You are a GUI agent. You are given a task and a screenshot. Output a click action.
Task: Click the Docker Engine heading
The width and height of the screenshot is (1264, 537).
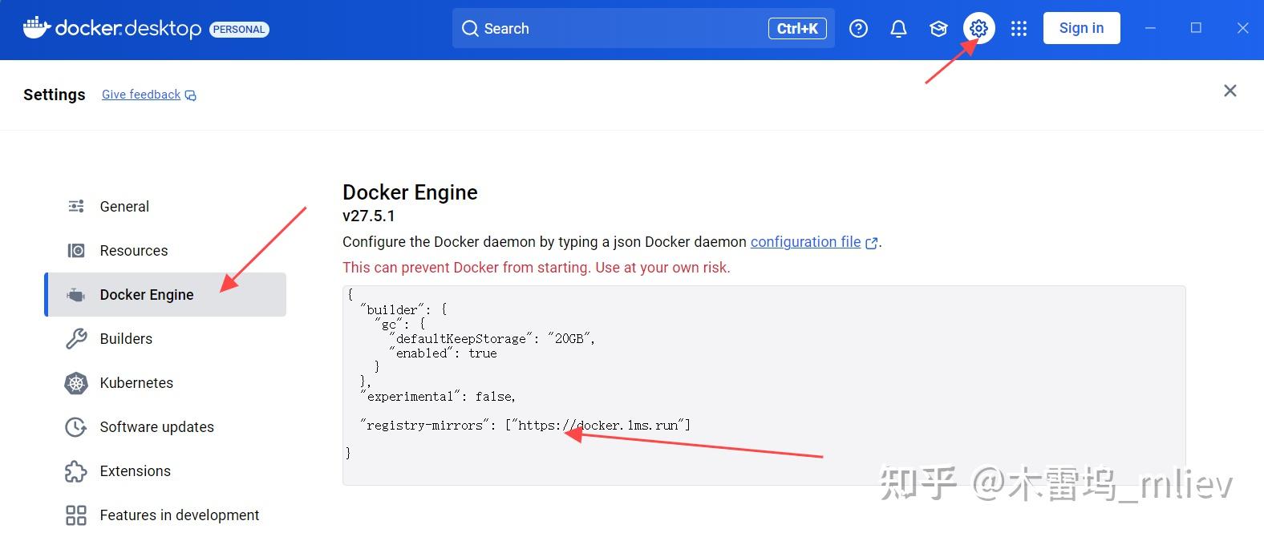[x=410, y=192]
